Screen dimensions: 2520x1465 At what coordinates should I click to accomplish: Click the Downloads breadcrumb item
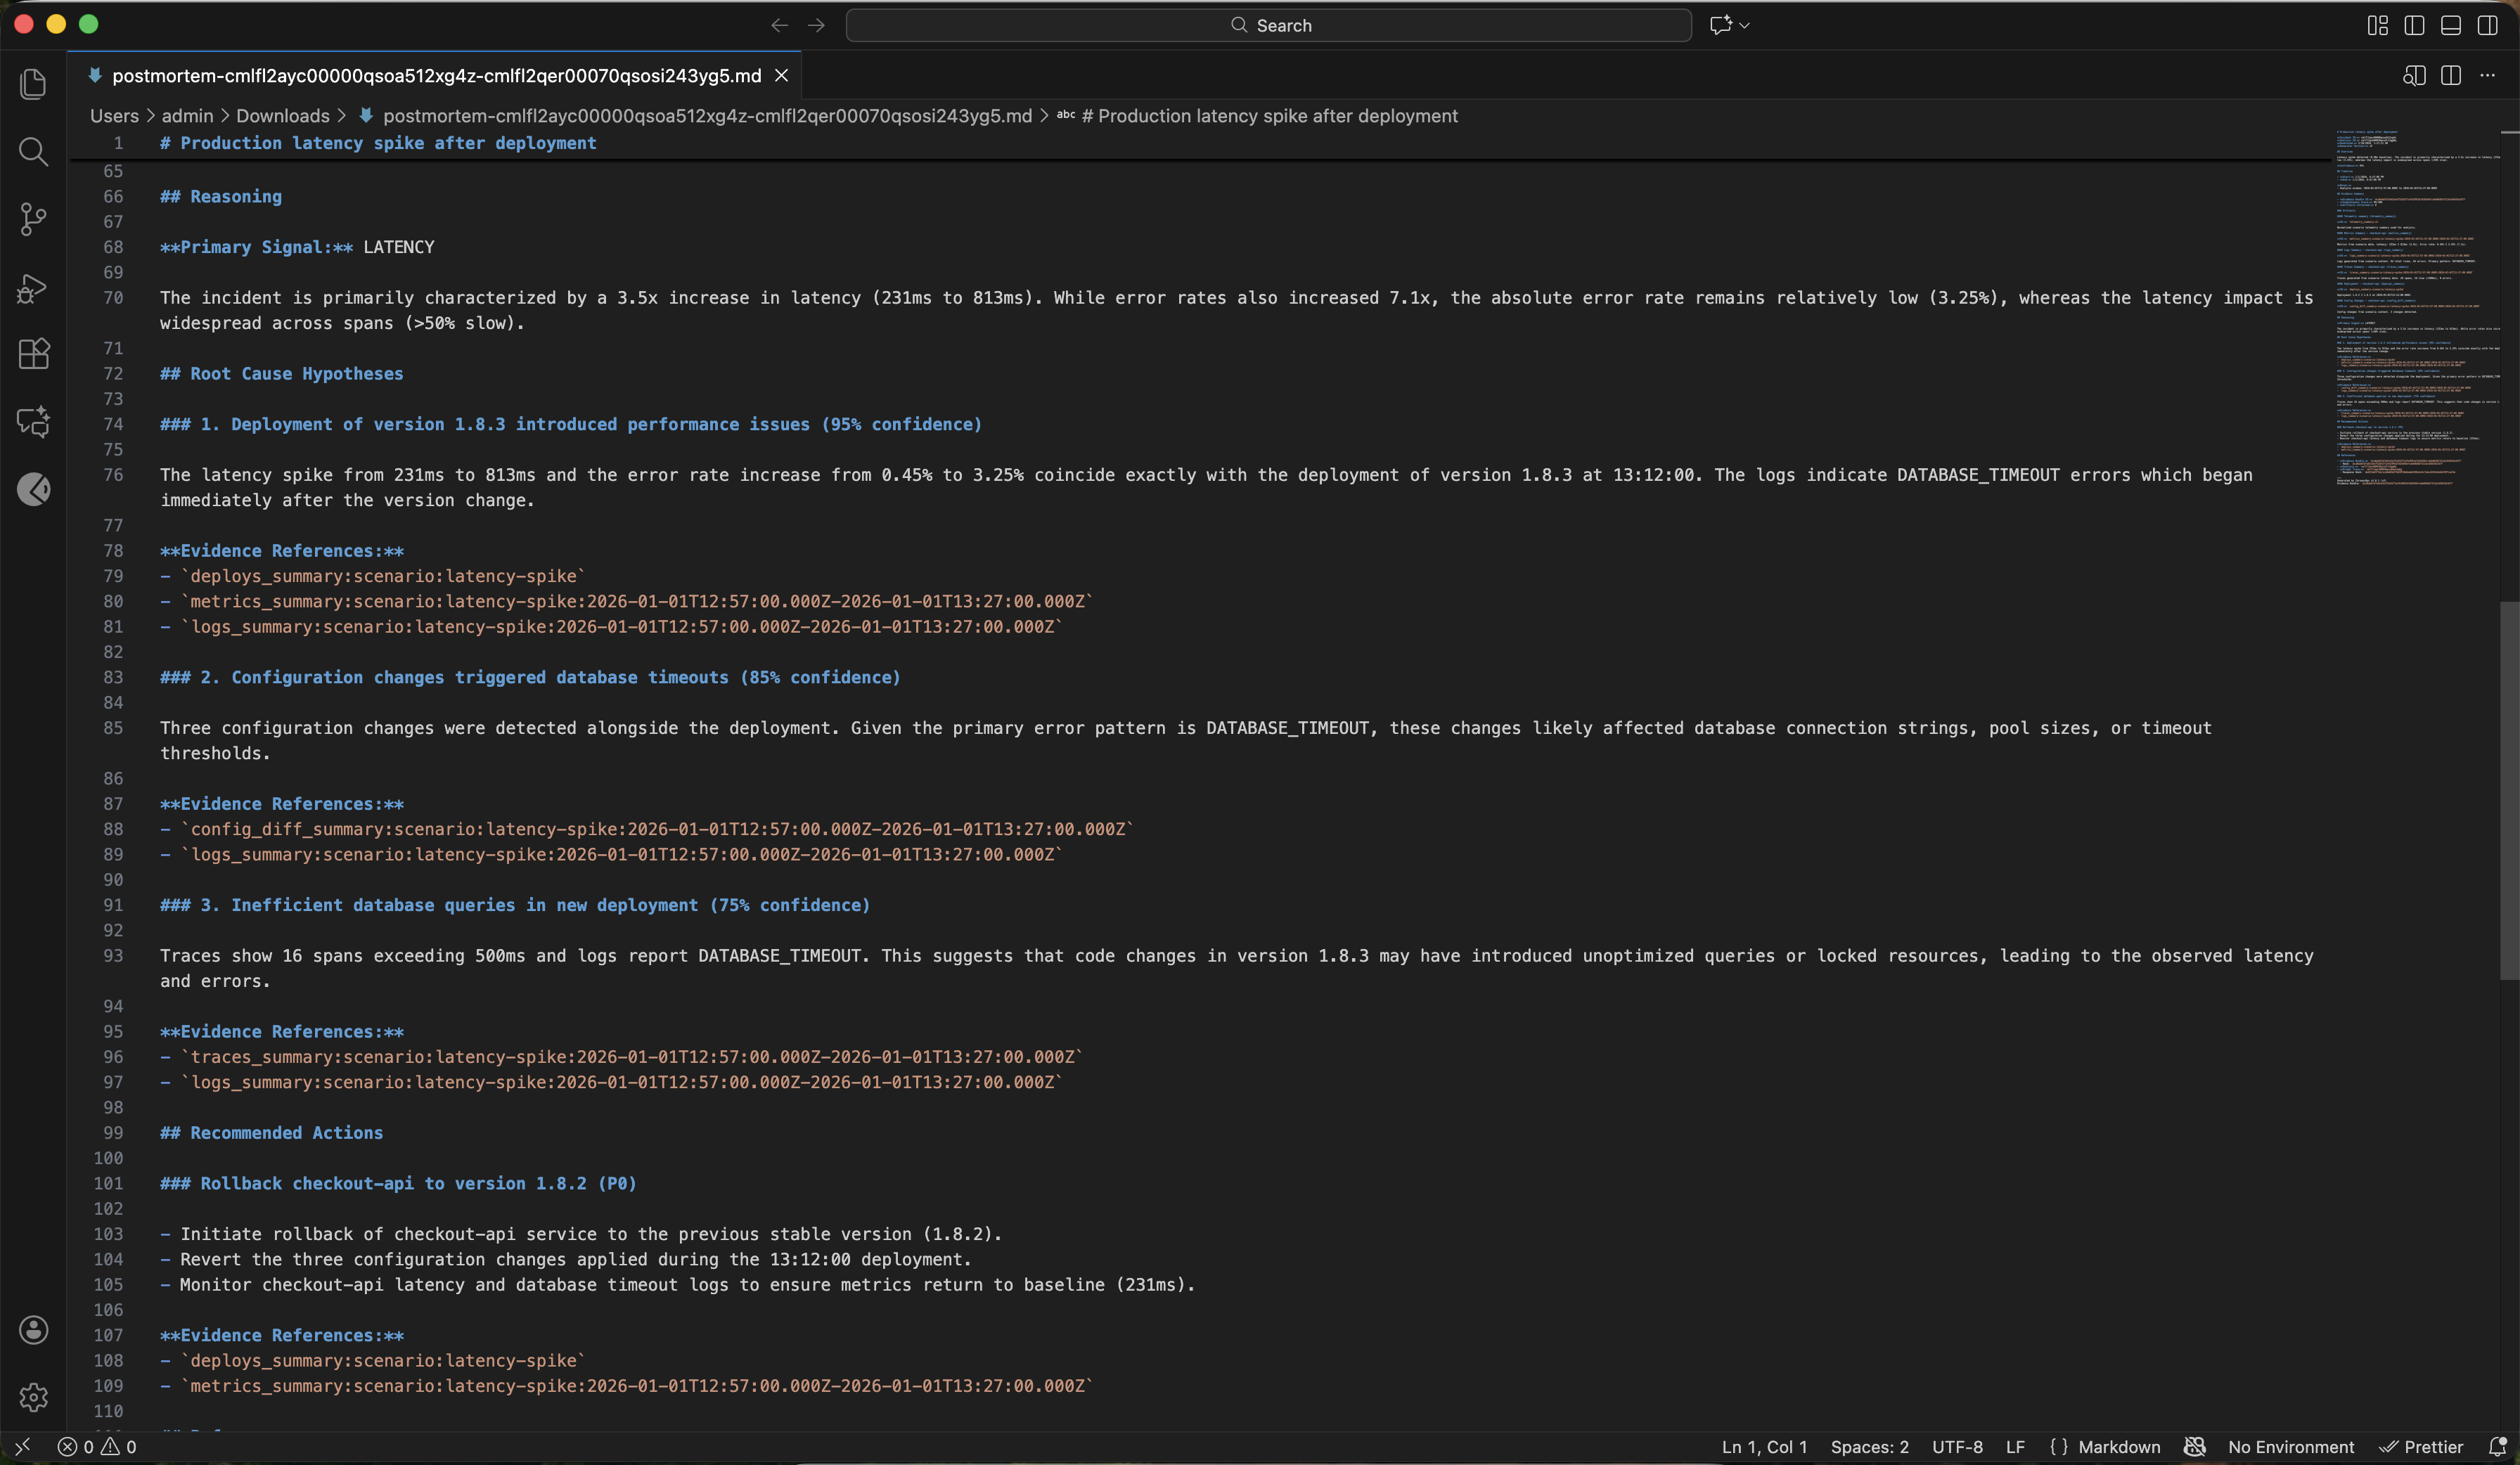pos(282,116)
